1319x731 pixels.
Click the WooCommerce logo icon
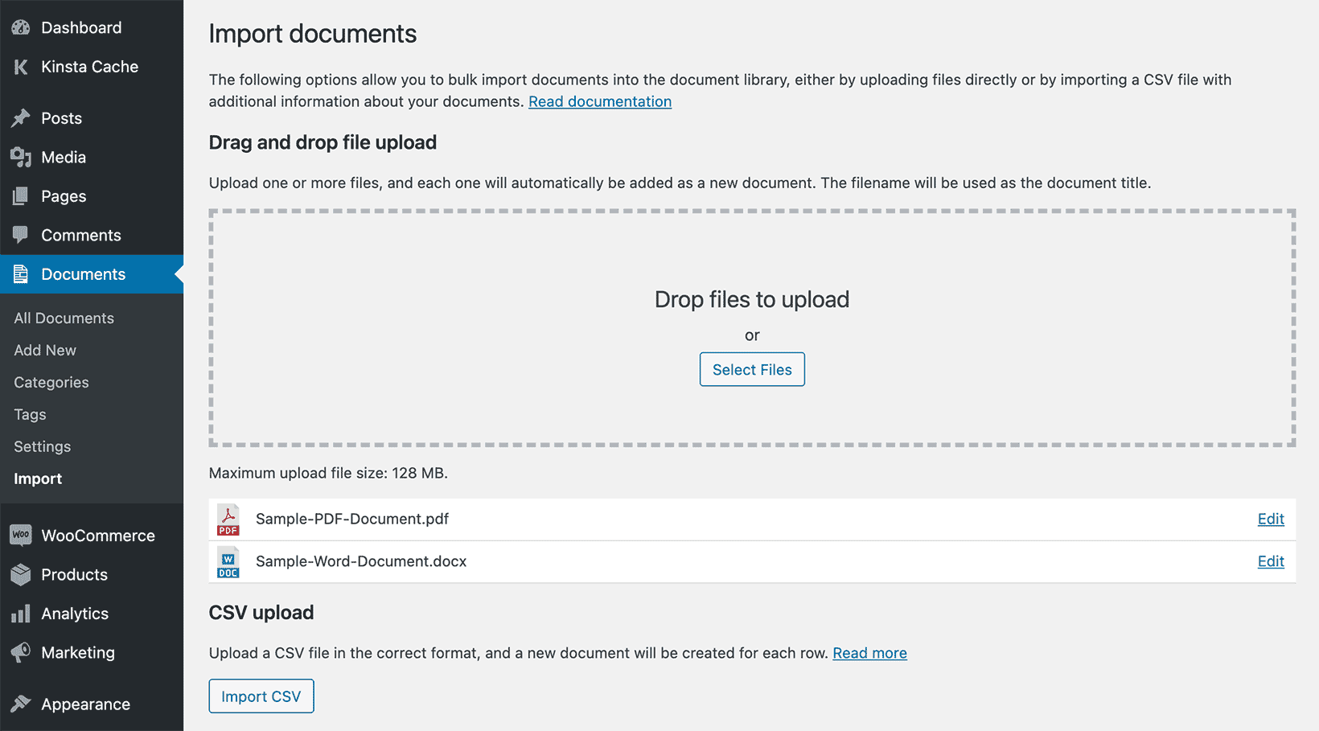click(x=21, y=535)
